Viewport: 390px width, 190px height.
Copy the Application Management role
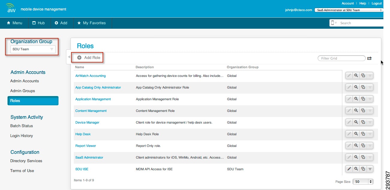click(x=363, y=99)
